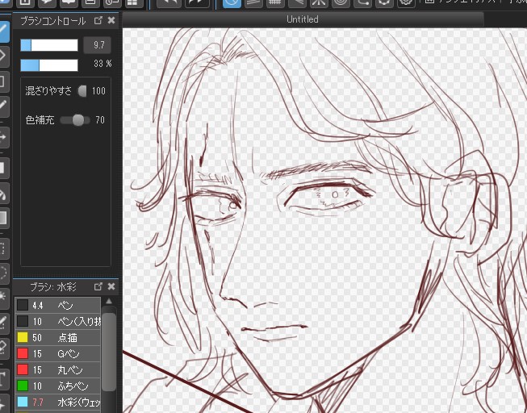Click the light blue swatch of 水彩 brush
Image resolution: width=527 pixels, height=413 pixels.
click(23, 402)
